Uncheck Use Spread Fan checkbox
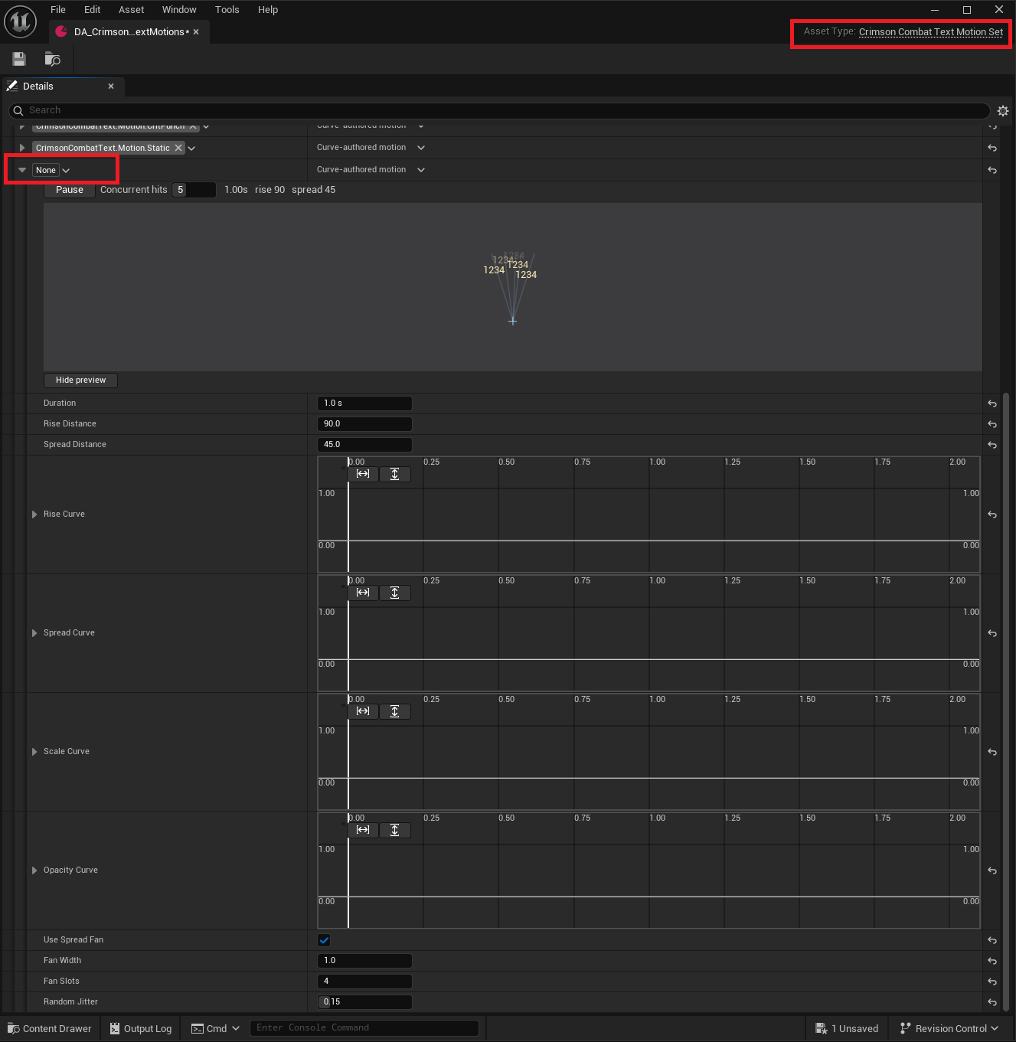Viewport: 1016px width, 1042px height. click(324, 940)
